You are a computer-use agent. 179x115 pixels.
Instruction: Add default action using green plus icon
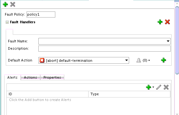pos(163,60)
